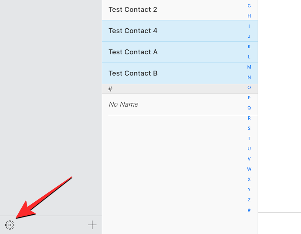The width and height of the screenshot is (301, 234).
Task: Go to letter X in alphabet index
Action: [249, 179]
